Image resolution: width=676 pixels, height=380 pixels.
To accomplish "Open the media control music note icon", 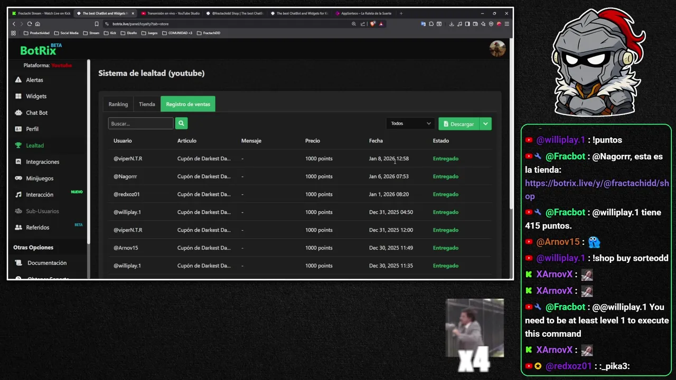I will coord(459,24).
